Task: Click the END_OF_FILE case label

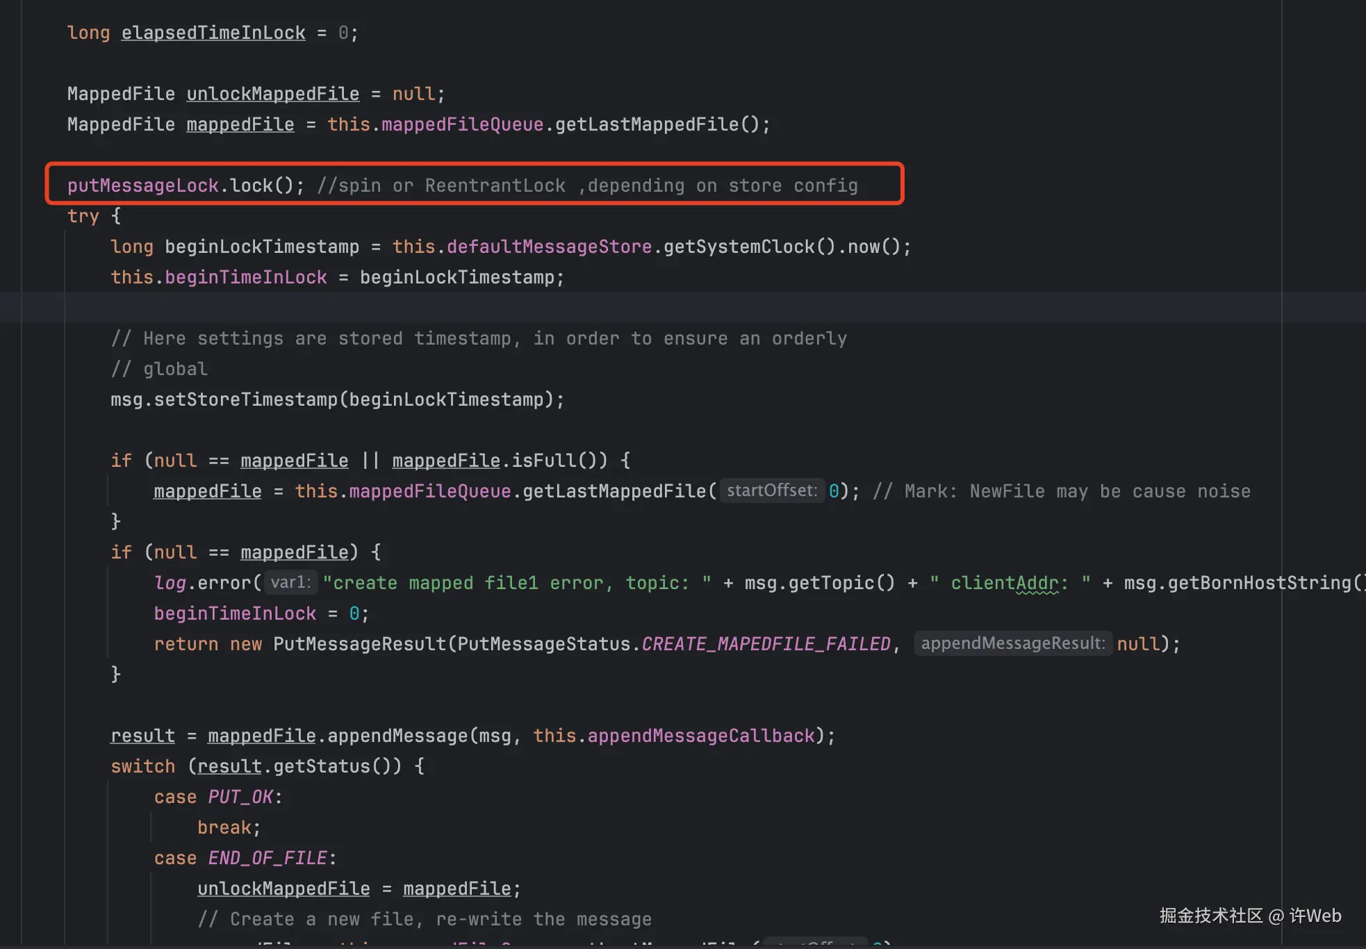Action: (267, 858)
